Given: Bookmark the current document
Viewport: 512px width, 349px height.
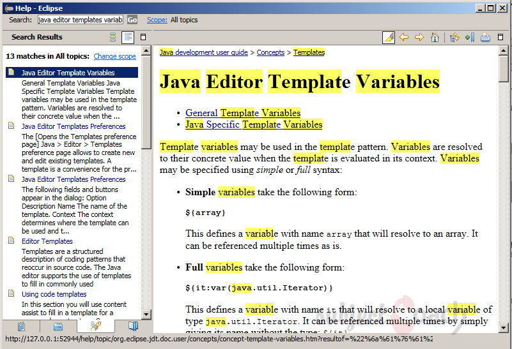Looking at the screenshot, I should pyautogui.click(x=470, y=38).
